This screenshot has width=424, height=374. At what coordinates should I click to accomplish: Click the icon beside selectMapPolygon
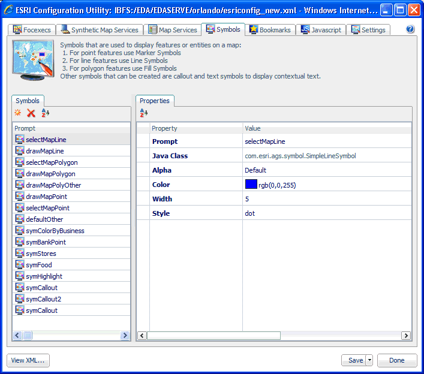(x=19, y=162)
